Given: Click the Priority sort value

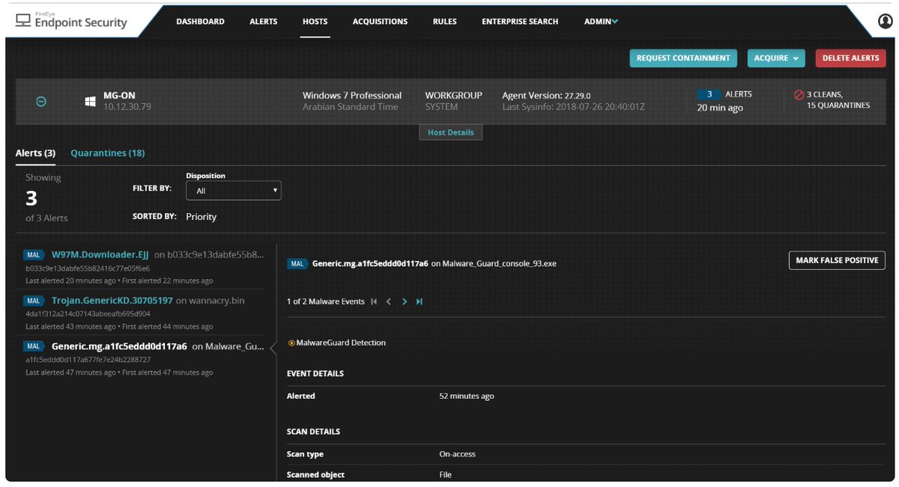Looking at the screenshot, I should (x=201, y=217).
